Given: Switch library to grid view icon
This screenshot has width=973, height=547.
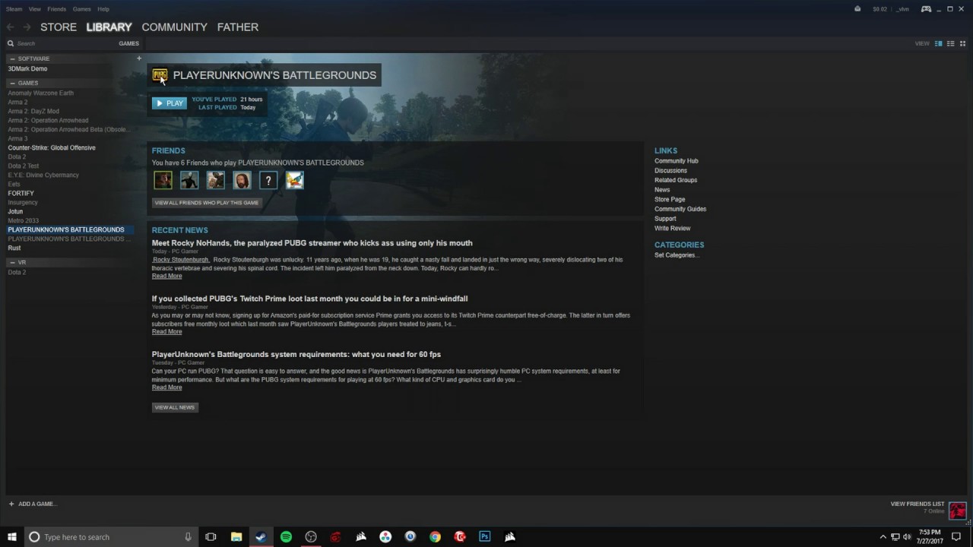Looking at the screenshot, I should (x=962, y=43).
